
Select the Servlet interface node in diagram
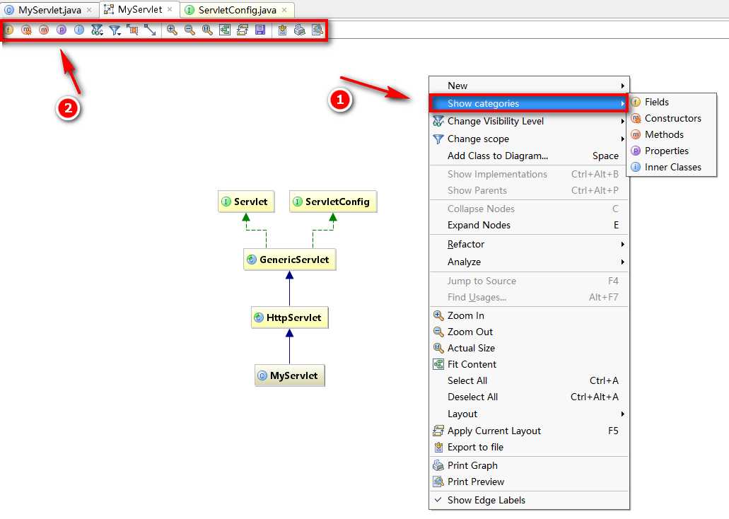[x=246, y=202]
